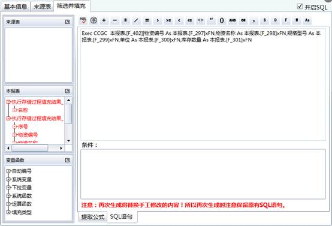This screenshot has width=332, height=226.
Task: Expand the 填充类型 node
Action: coord(8,212)
